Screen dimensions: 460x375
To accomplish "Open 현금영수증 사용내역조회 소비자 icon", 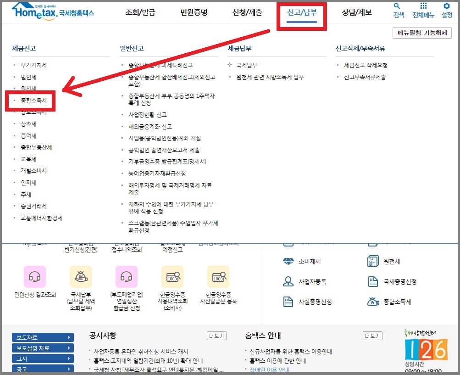I will pos(172,277).
